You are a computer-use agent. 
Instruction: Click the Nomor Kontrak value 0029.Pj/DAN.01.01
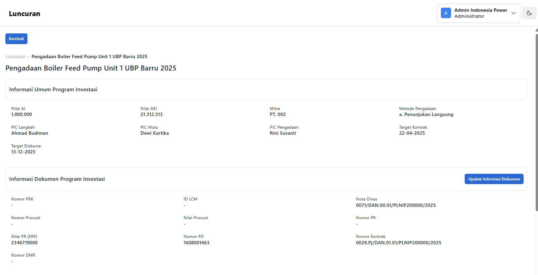pos(398,243)
